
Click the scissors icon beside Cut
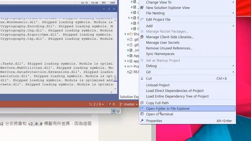tap(142, 78)
